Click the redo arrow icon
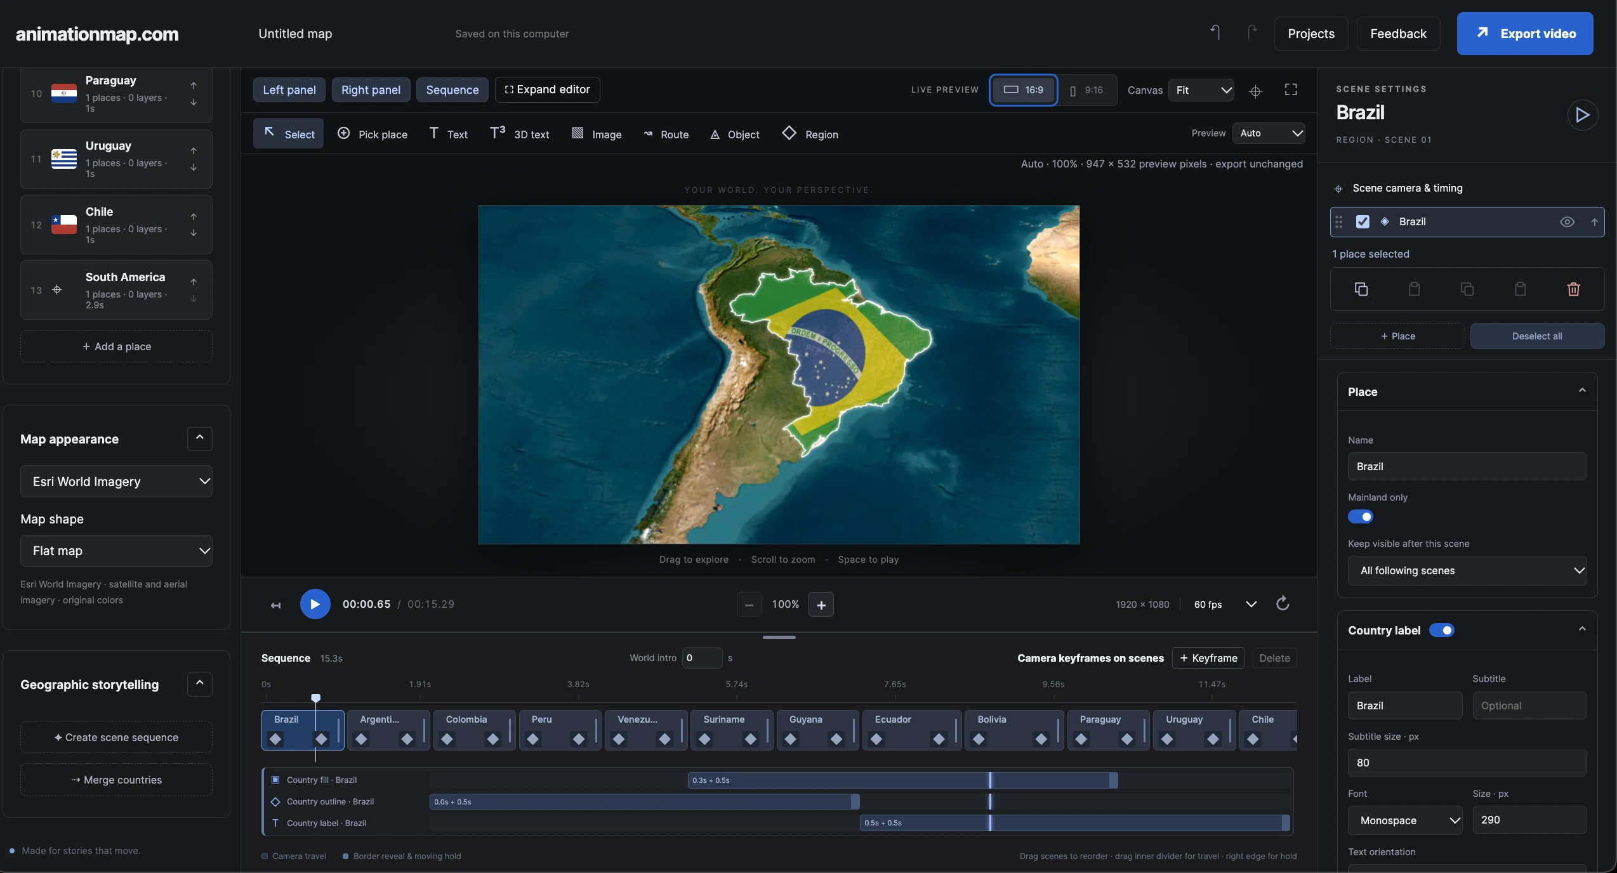This screenshot has height=873, width=1617. (x=1251, y=32)
